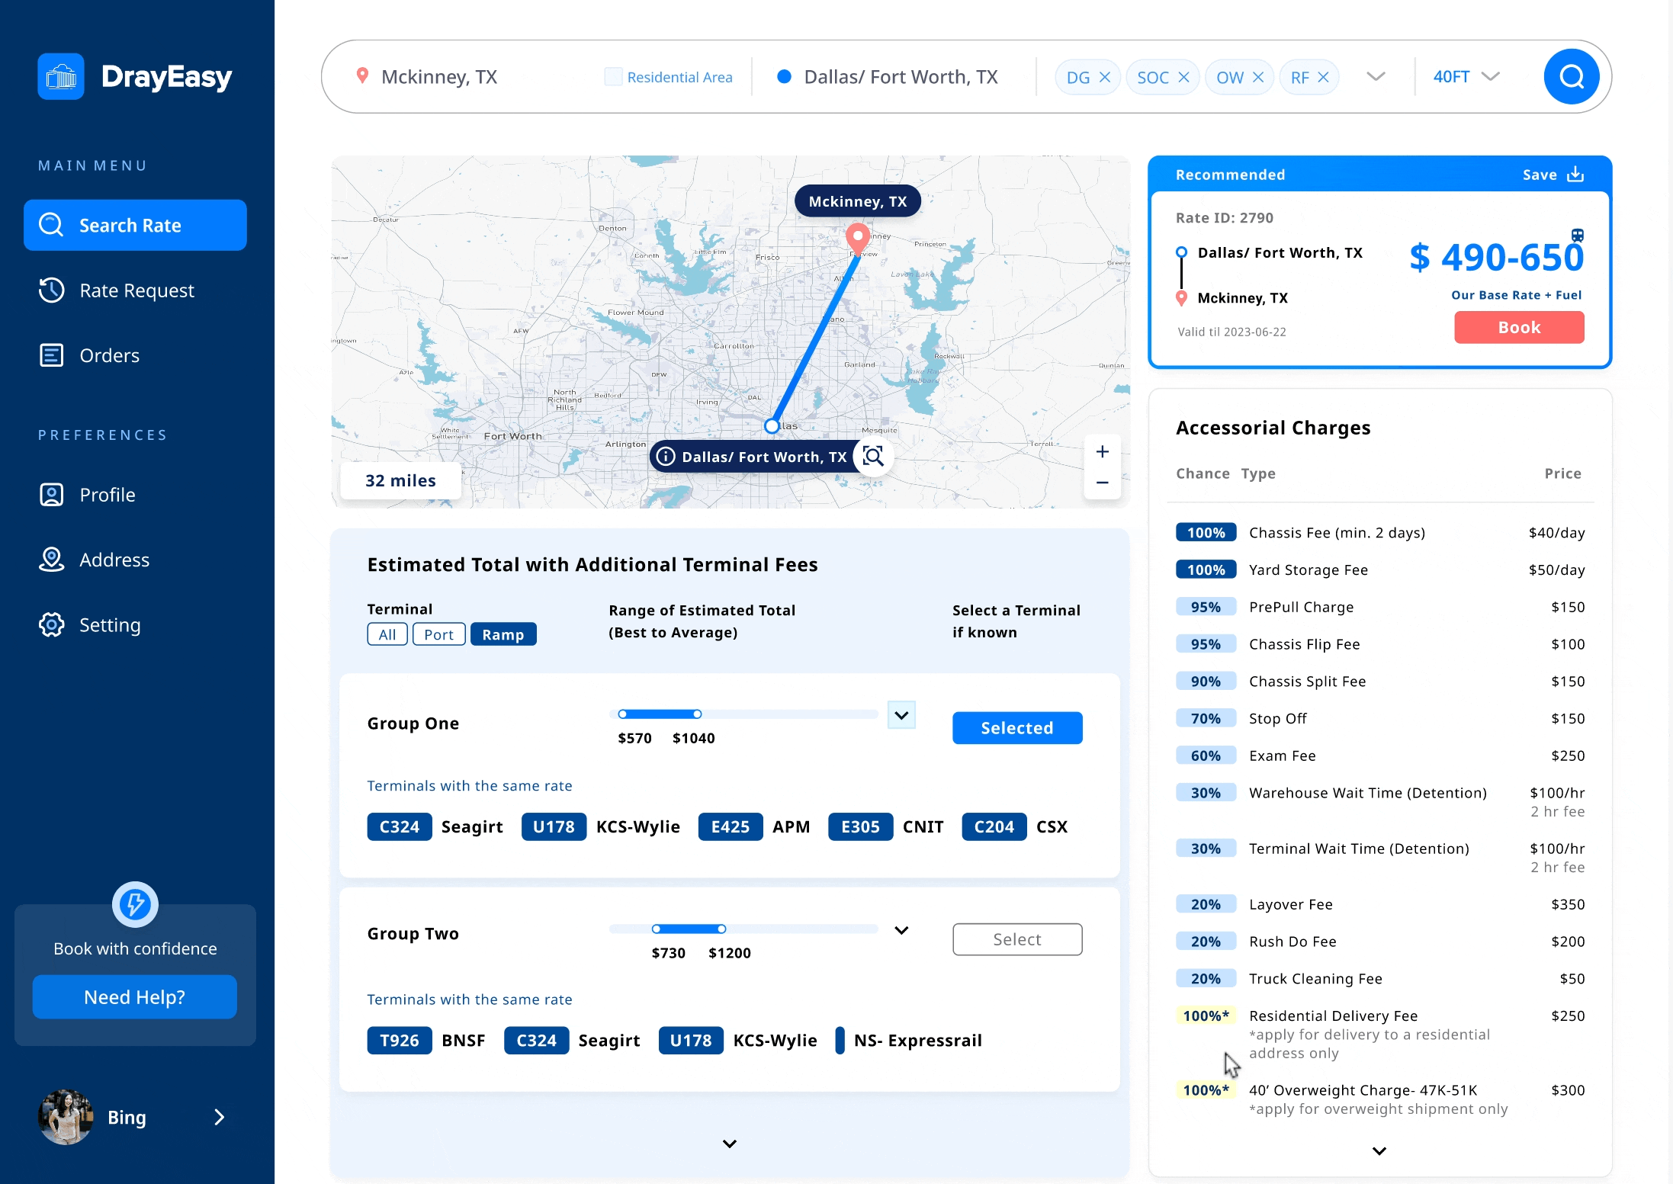The image size is (1673, 1184).
Task: Expand the Group Two details chevron
Action: pyautogui.click(x=901, y=930)
